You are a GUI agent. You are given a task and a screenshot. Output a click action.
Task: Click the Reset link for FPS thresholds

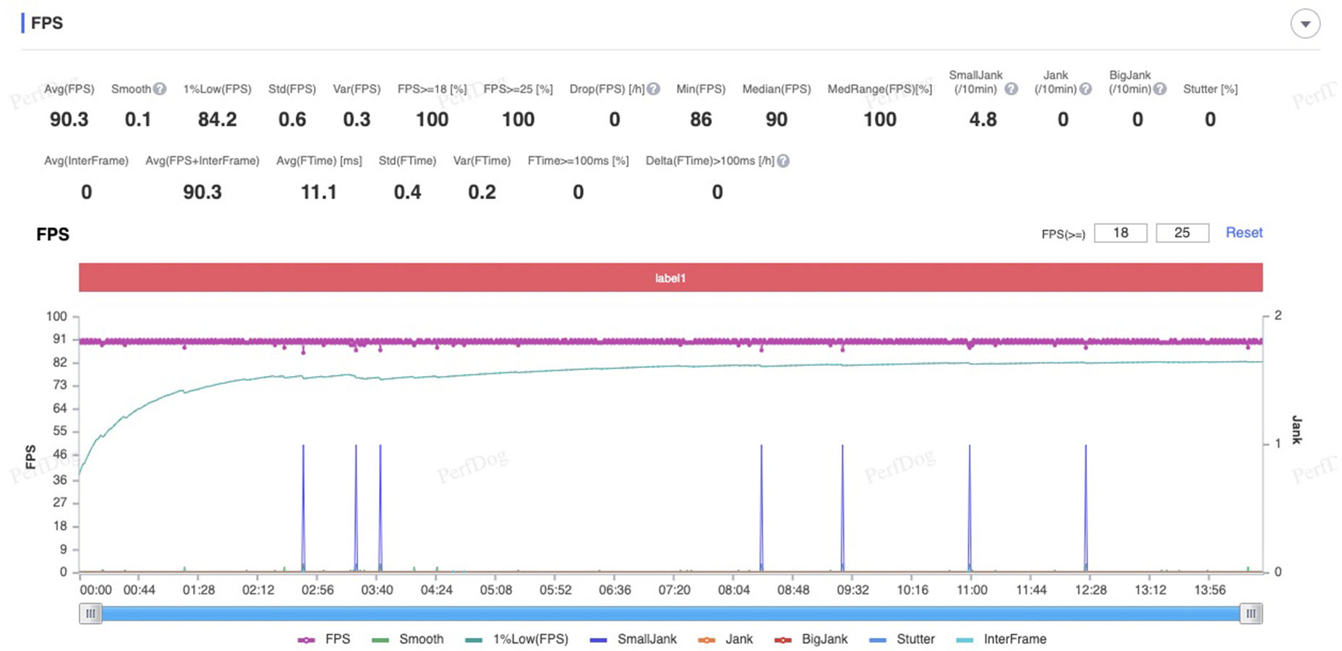(x=1244, y=233)
